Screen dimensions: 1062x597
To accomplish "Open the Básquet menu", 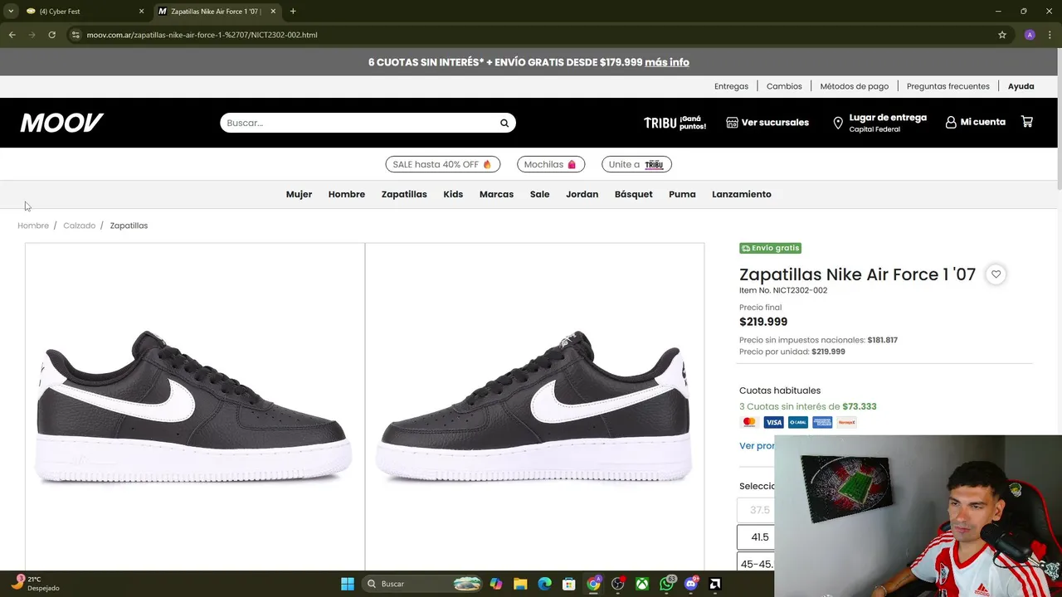I will (634, 194).
